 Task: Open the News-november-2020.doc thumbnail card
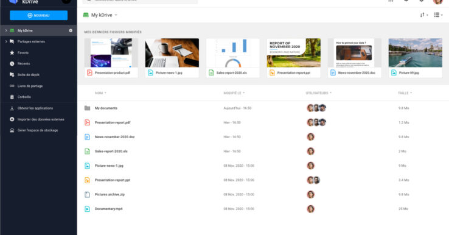355,58
